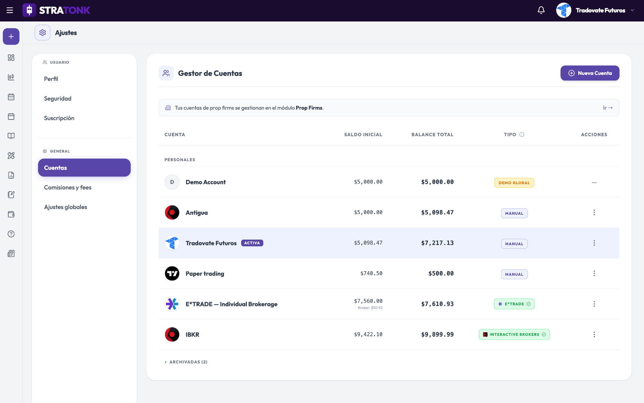Screen dimensions: 644x403
Task: Open the notifications bell
Action: 541,10
